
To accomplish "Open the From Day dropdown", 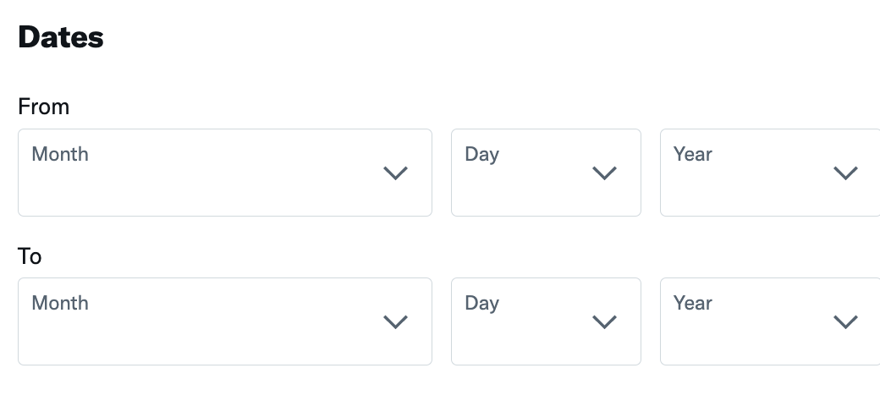I will pos(546,173).
